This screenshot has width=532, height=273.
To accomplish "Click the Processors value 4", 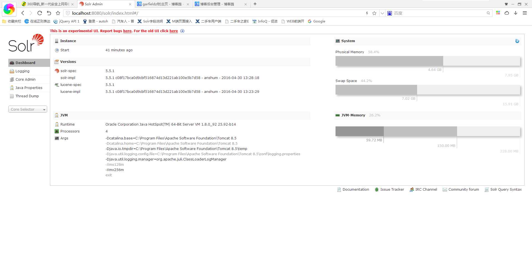I will [107, 131].
